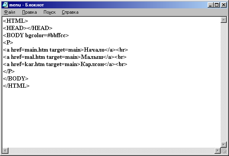Click the word Начало in the text
229x156 pixels.
click(x=94, y=50)
